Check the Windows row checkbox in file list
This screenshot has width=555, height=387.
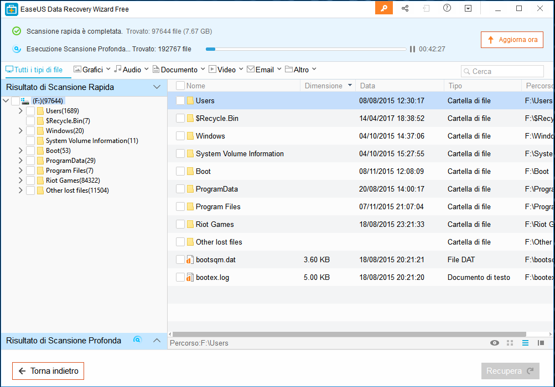point(180,136)
